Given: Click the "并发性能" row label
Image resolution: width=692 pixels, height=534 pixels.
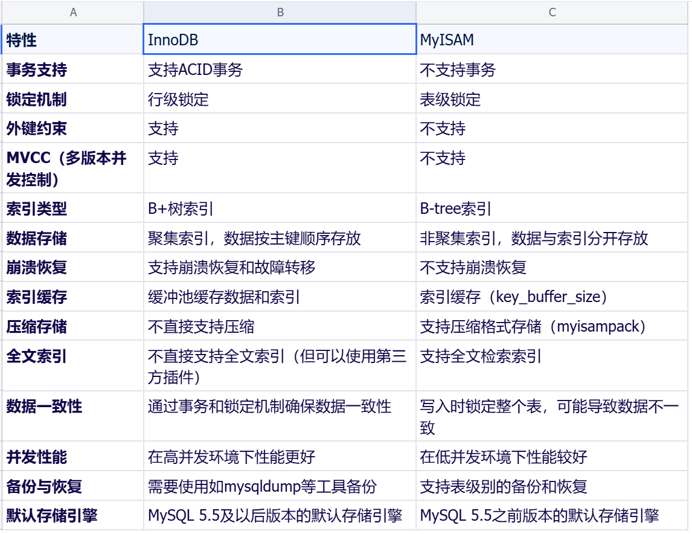Looking at the screenshot, I should coord(73,456).
